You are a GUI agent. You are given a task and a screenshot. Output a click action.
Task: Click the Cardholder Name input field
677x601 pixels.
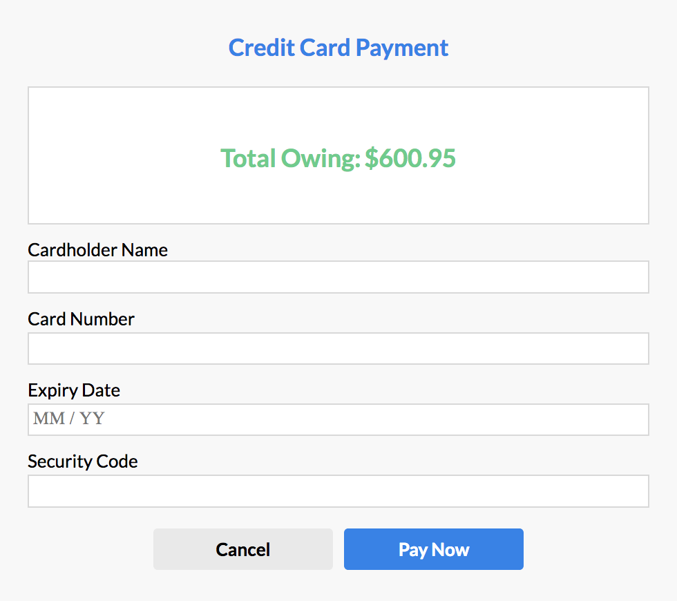(x=338, y=277)
